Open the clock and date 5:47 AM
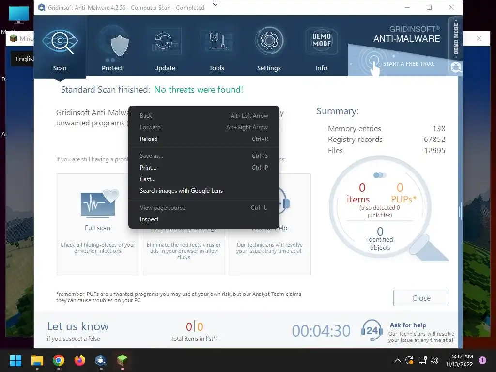The height and width of the screenshot is (372, 496). click(x=459, y=360)
